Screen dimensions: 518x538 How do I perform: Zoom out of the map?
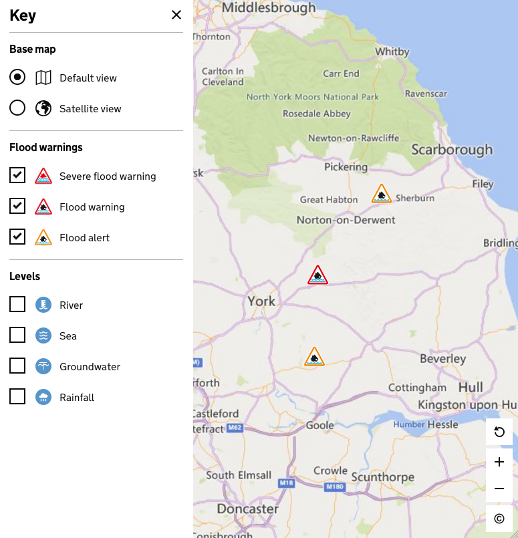(499, 489)
